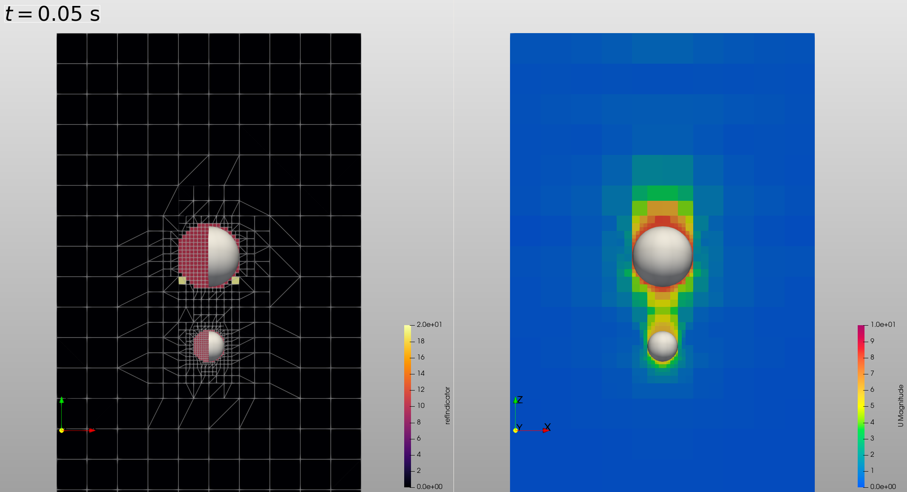Click the 18 tick on refIndicator legend
Image resolution: width=907 pixels, height=492 pixels.
coord(421,341)
